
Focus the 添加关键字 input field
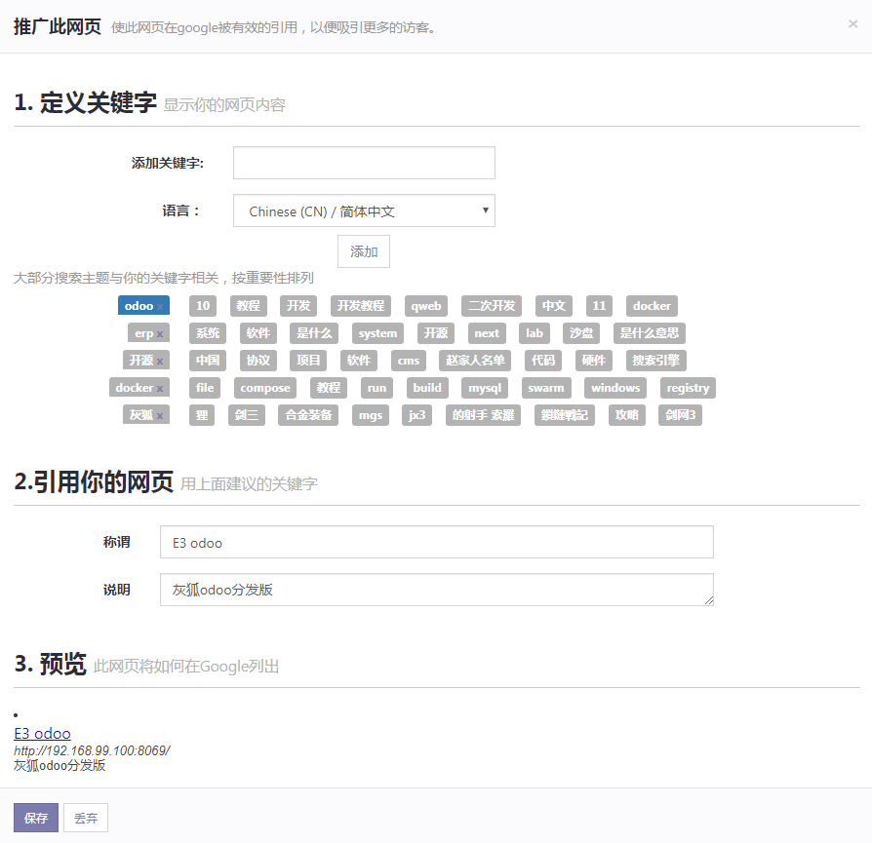click(364, 163)
